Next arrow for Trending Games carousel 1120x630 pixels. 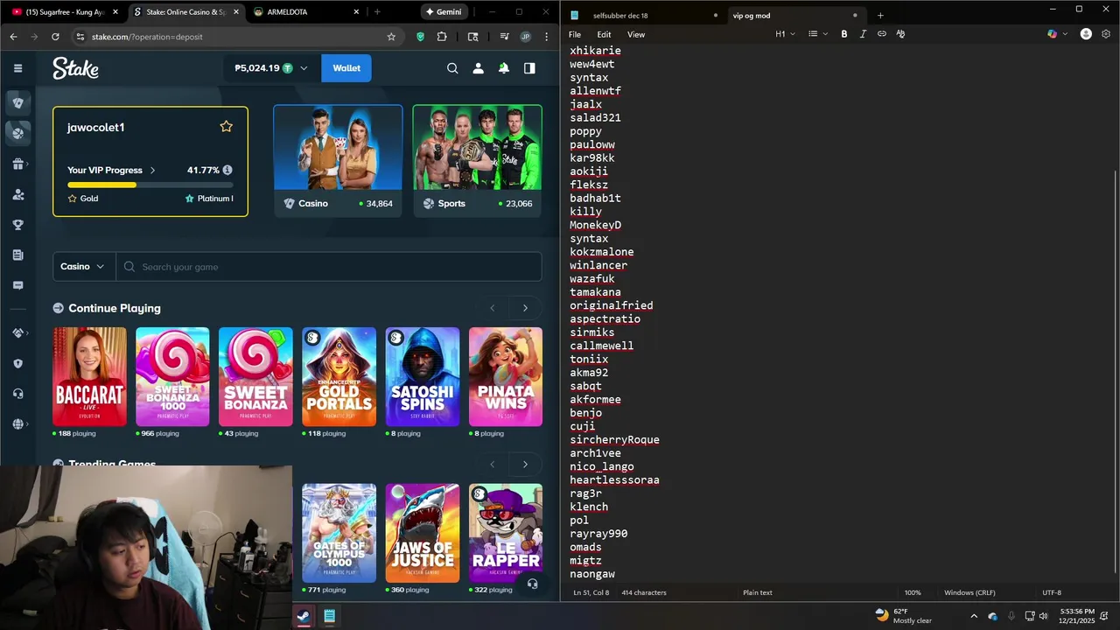pyautogui.click(x=525, y=465)
